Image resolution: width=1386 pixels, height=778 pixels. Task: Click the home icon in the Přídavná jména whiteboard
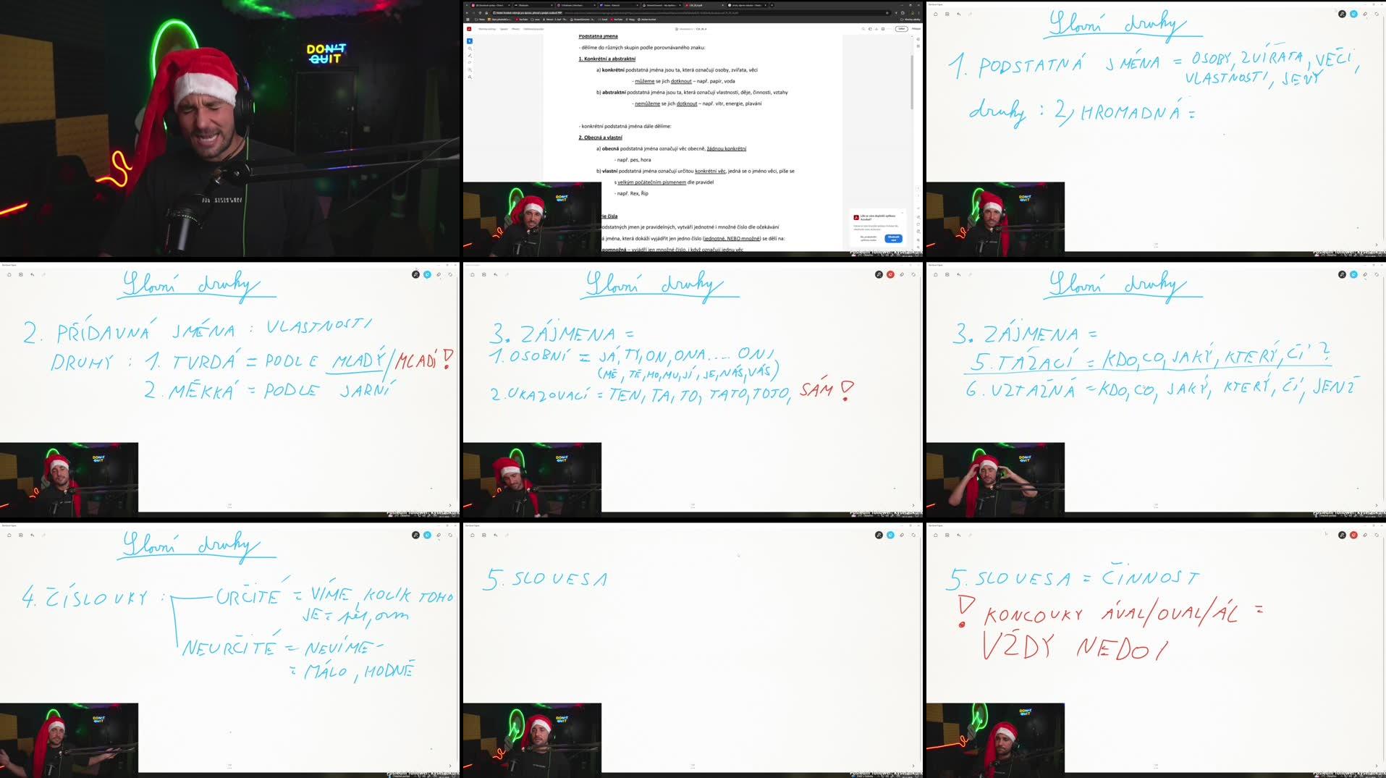9,274
